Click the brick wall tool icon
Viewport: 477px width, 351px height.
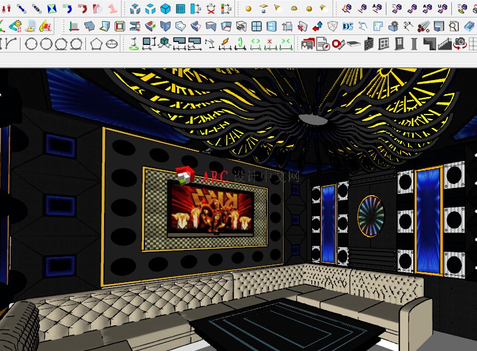click(369, 43)
